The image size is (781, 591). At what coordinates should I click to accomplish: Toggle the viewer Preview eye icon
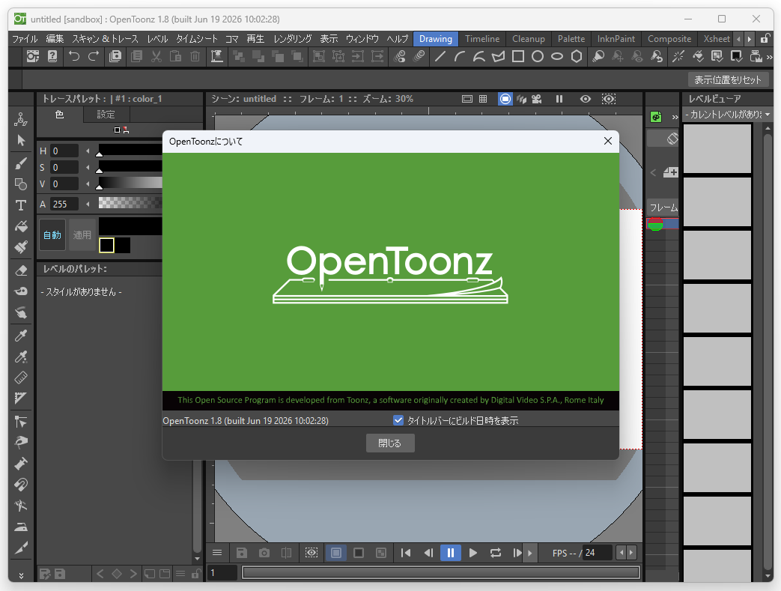[586, 99]
